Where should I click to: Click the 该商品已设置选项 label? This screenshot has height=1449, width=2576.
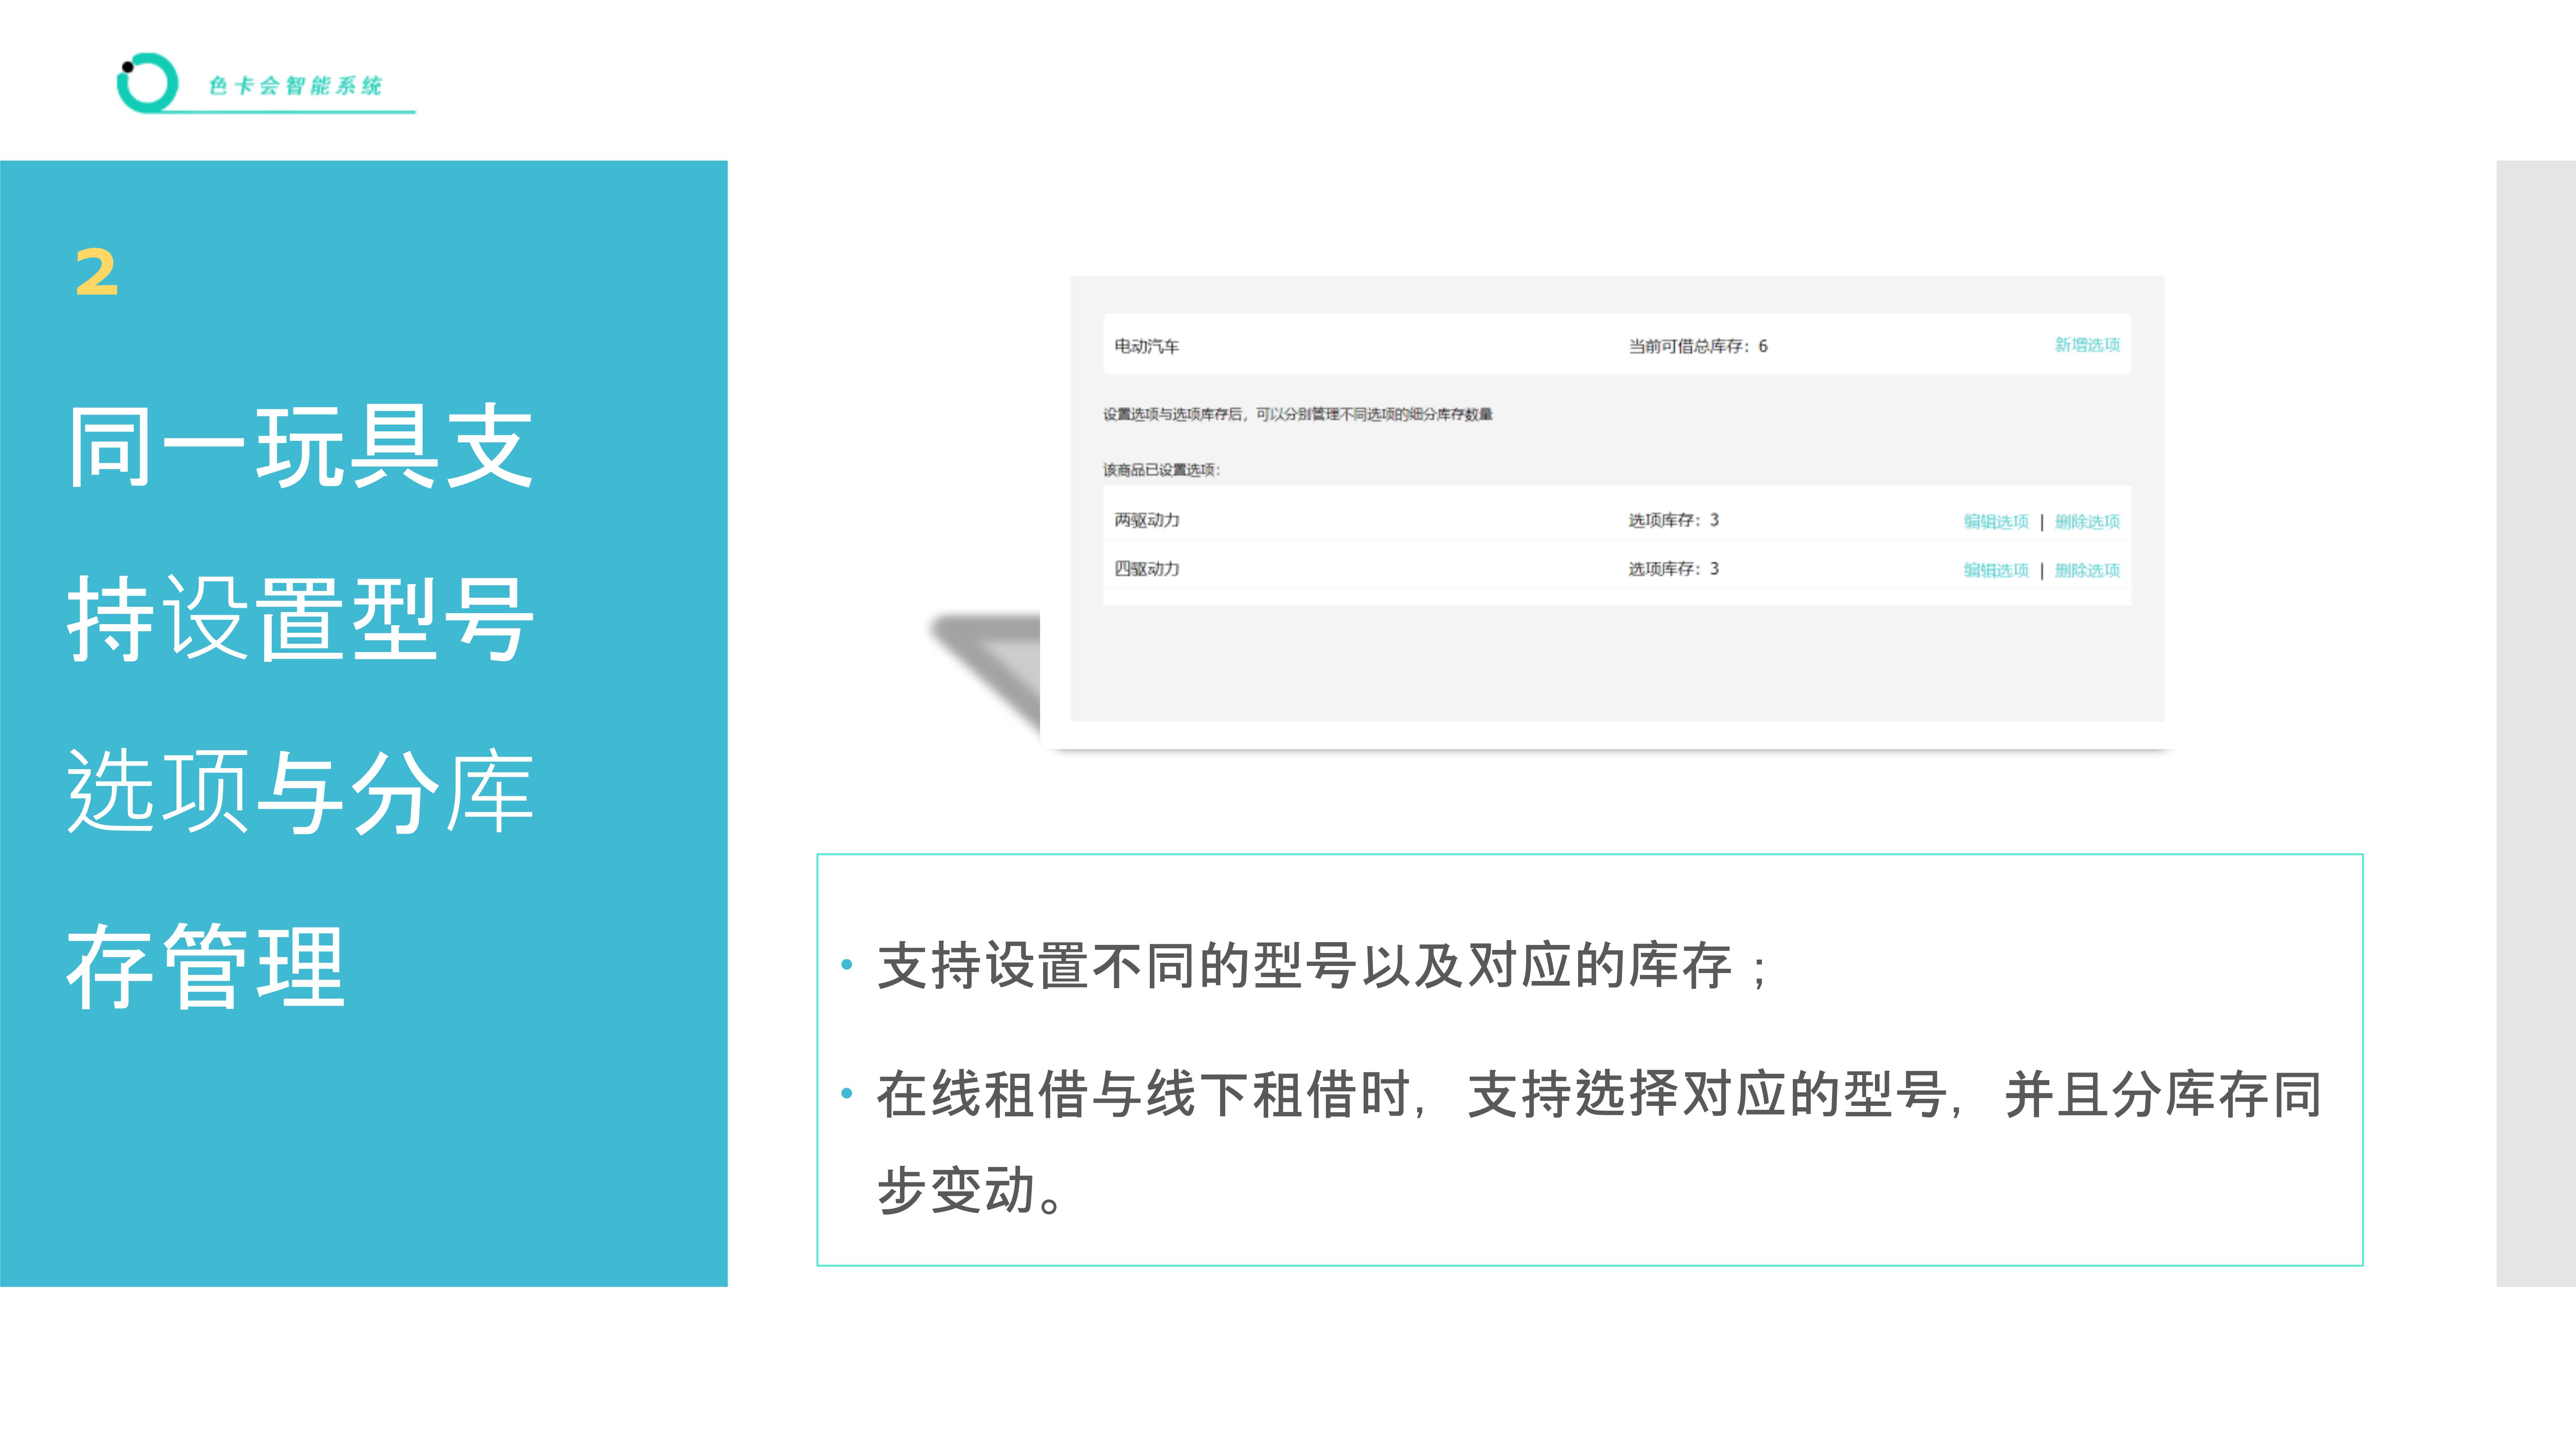point(1162,470)
